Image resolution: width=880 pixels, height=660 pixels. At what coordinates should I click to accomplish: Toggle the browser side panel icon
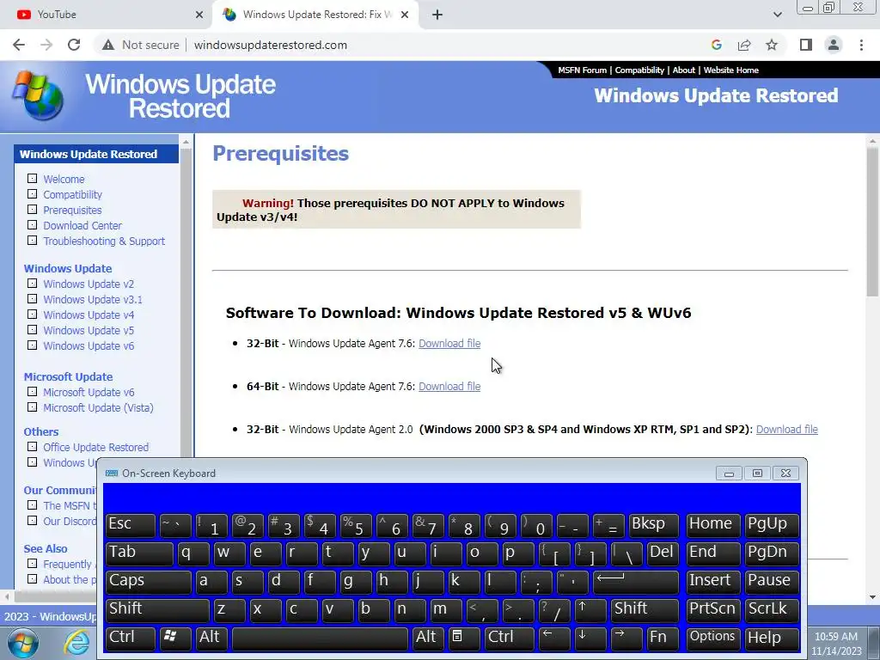tap(806, 45)
